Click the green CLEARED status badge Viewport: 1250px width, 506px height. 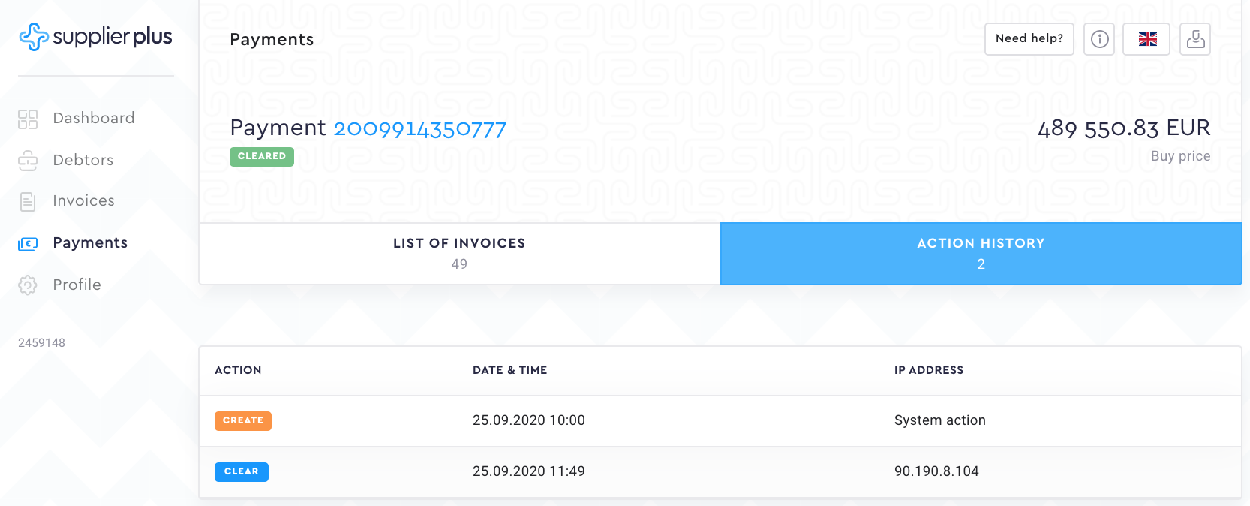[x=262, y=156]
